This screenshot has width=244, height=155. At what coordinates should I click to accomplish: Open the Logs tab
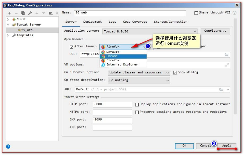pos(112,22)
